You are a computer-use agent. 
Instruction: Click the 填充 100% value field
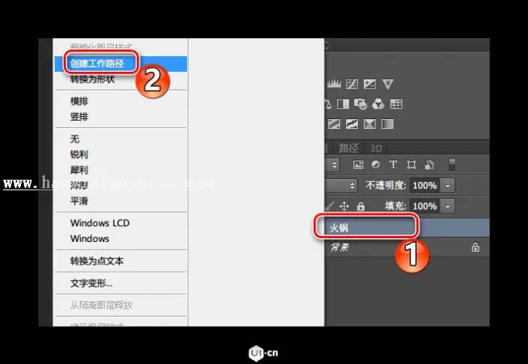425,206
